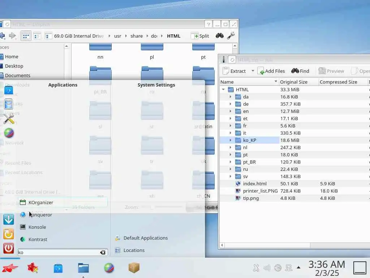Viewport: 370px width, 278px height.
Task: Click Preview in the Ark toolbar
Action: click(x=331, y=71)
